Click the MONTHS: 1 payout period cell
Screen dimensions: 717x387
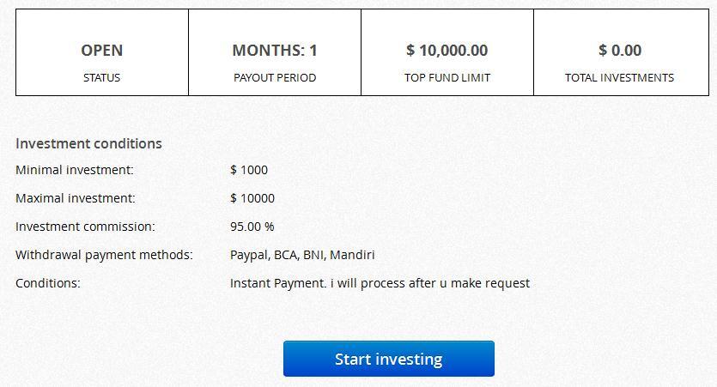click(275, 51)
